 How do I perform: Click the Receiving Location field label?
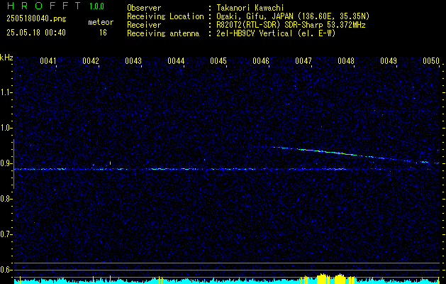coord(165,16)
